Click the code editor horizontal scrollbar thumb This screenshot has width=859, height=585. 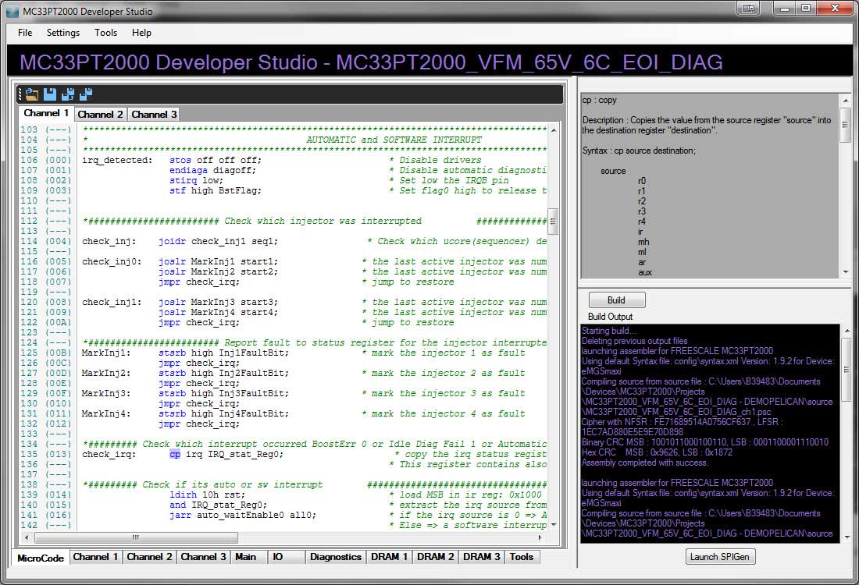coord(135,537)
